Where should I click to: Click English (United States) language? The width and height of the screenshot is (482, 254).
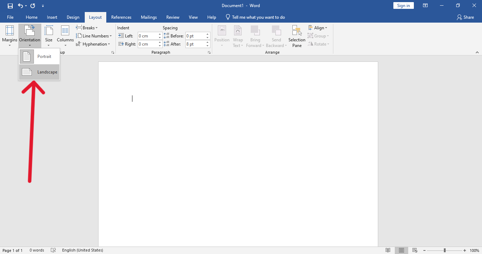(83, 250)
